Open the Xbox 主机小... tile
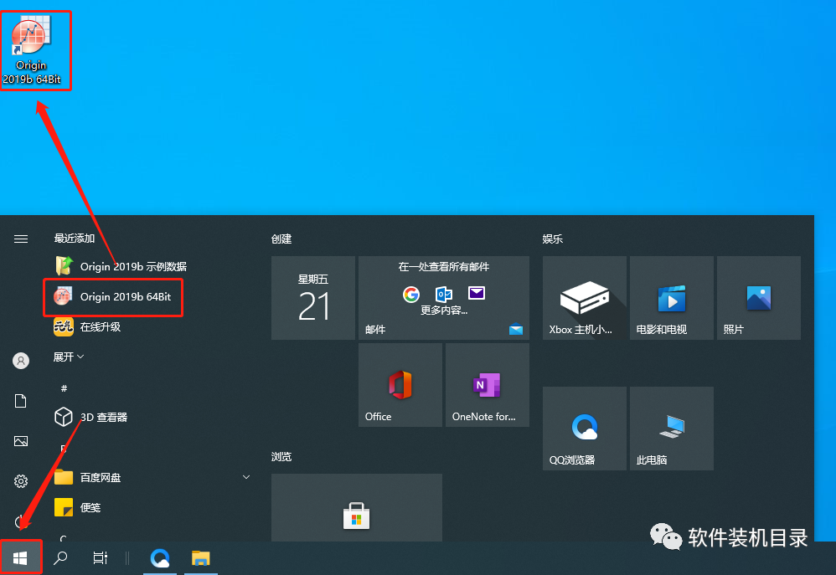Screen dimensions: 836x575 tap(585, 297)
